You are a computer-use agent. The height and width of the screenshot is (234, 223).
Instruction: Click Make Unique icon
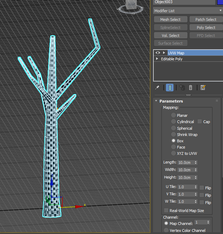click(x=182, y=88)
